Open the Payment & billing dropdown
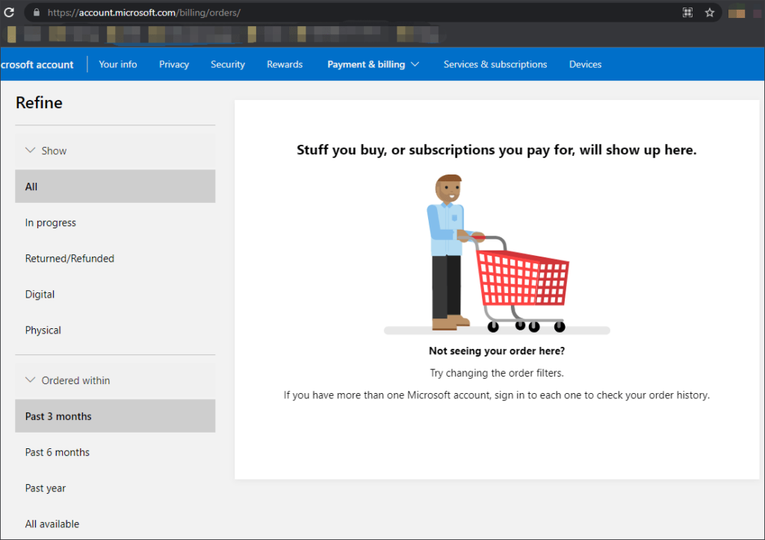765x540 pixels. pos(373,64)
